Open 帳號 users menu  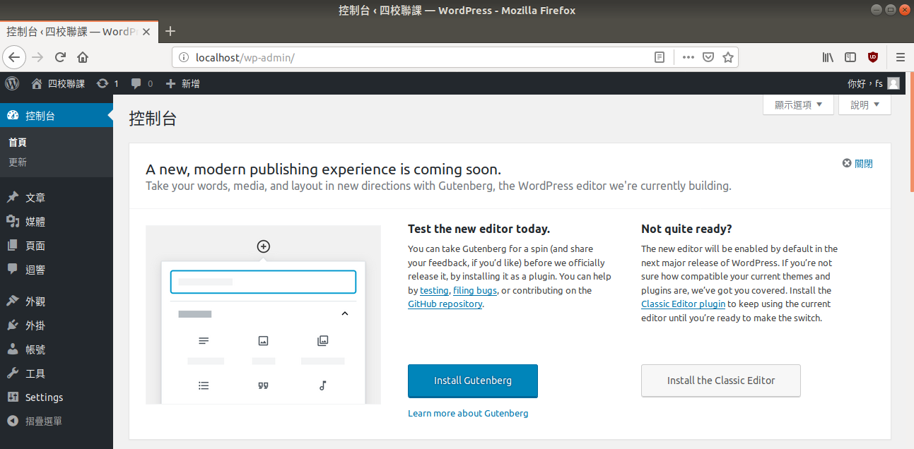(57, 349)
